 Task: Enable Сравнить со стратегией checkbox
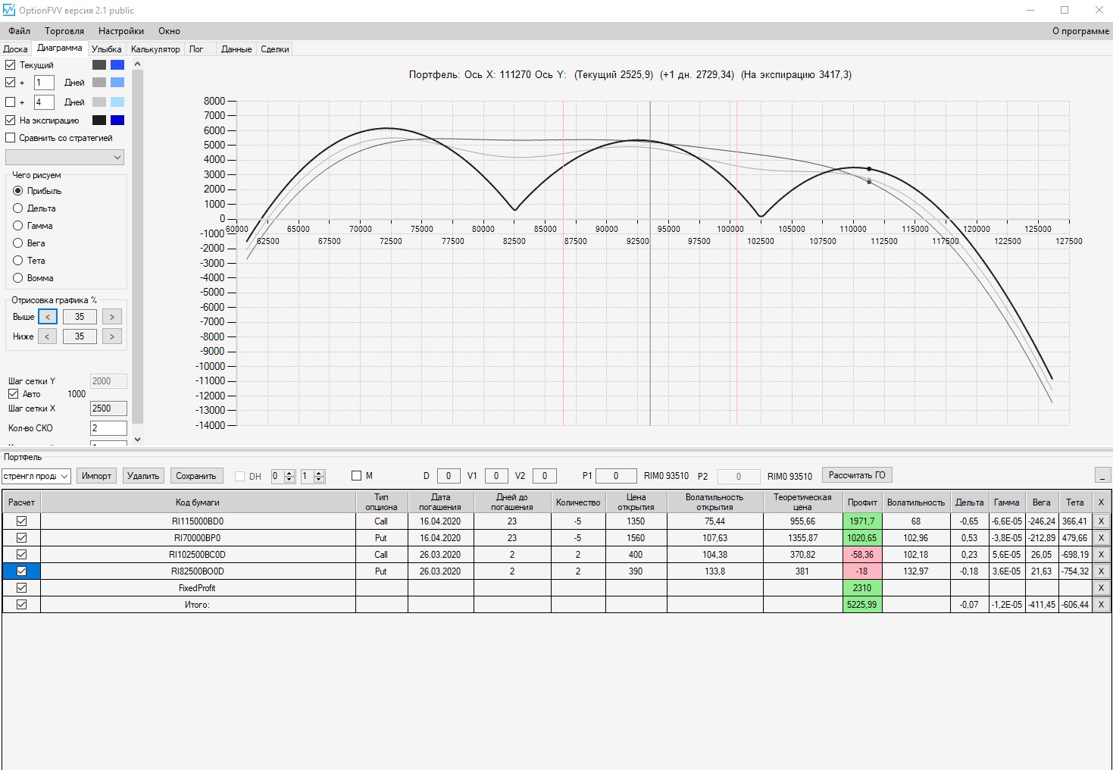click(11, 138)
